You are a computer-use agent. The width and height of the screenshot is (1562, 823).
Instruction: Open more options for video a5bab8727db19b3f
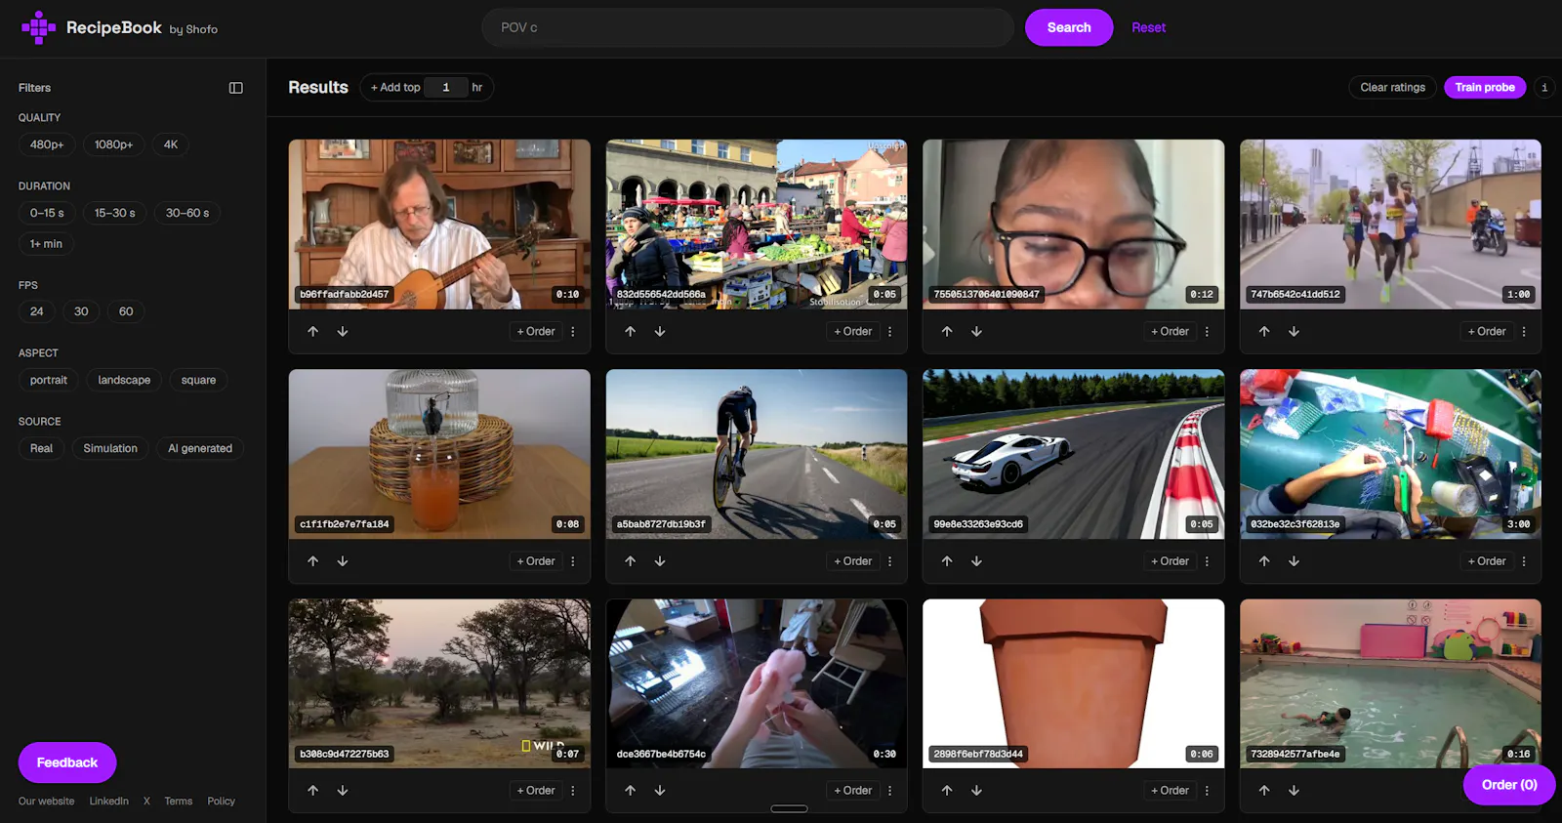[889, 561]
